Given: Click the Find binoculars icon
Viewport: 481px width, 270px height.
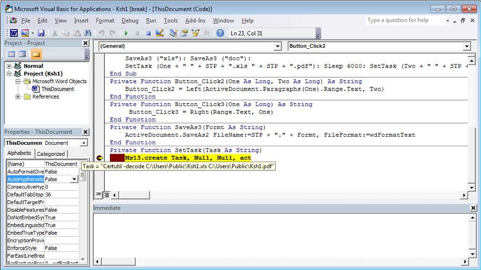Looking at the screenshot, I should click(88, 33).
